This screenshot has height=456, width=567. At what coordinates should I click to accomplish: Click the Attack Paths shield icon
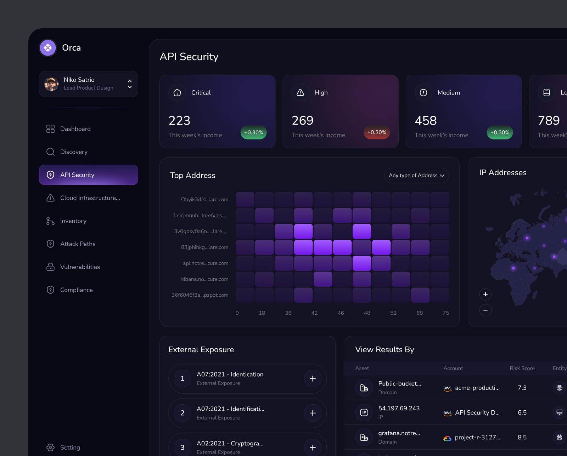(x=50, y=244)
